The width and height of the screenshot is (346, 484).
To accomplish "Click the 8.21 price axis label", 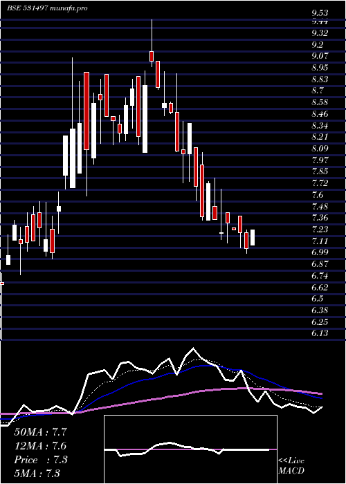I will 320,137.
